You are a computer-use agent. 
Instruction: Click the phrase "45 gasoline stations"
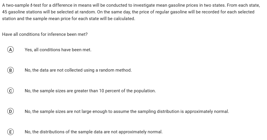22,12
